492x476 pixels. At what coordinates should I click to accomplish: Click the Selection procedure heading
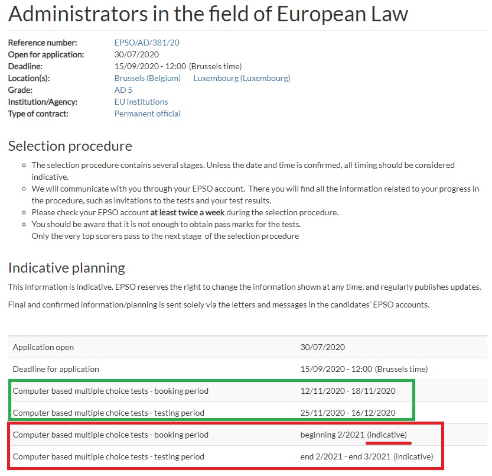pos(70,145)
